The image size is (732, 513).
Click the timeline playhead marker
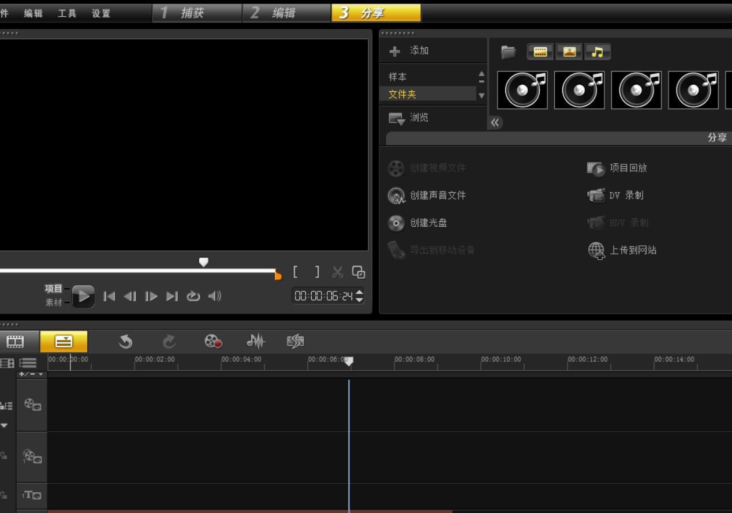[349, 361]
